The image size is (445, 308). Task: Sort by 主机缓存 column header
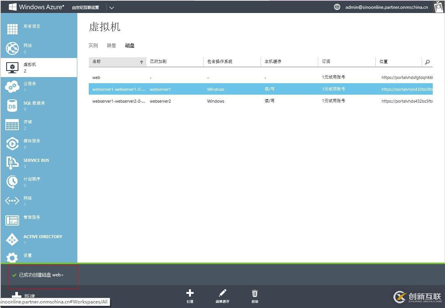[x=289, y=61]
